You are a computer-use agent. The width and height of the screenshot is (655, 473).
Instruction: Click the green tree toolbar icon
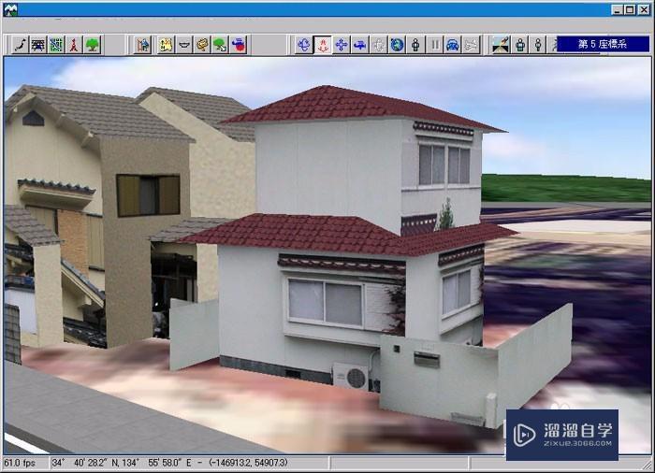[x=93, y=45]
